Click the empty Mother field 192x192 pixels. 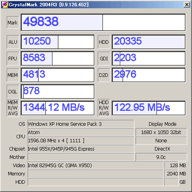pyautogui.click(x=81, y=157)
